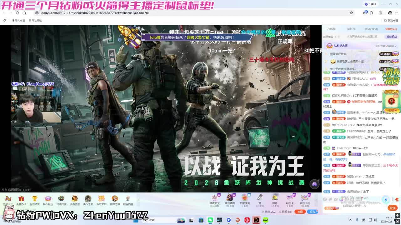Open the browser home page icon
401x225 pixels.
pyautogui.click(x=24, y=13)
